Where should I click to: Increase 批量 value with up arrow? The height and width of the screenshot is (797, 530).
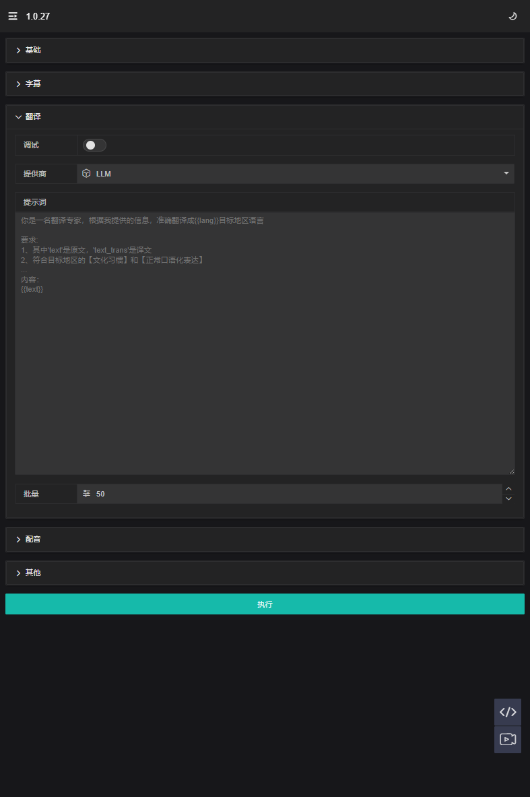click(x=508, y=488)
